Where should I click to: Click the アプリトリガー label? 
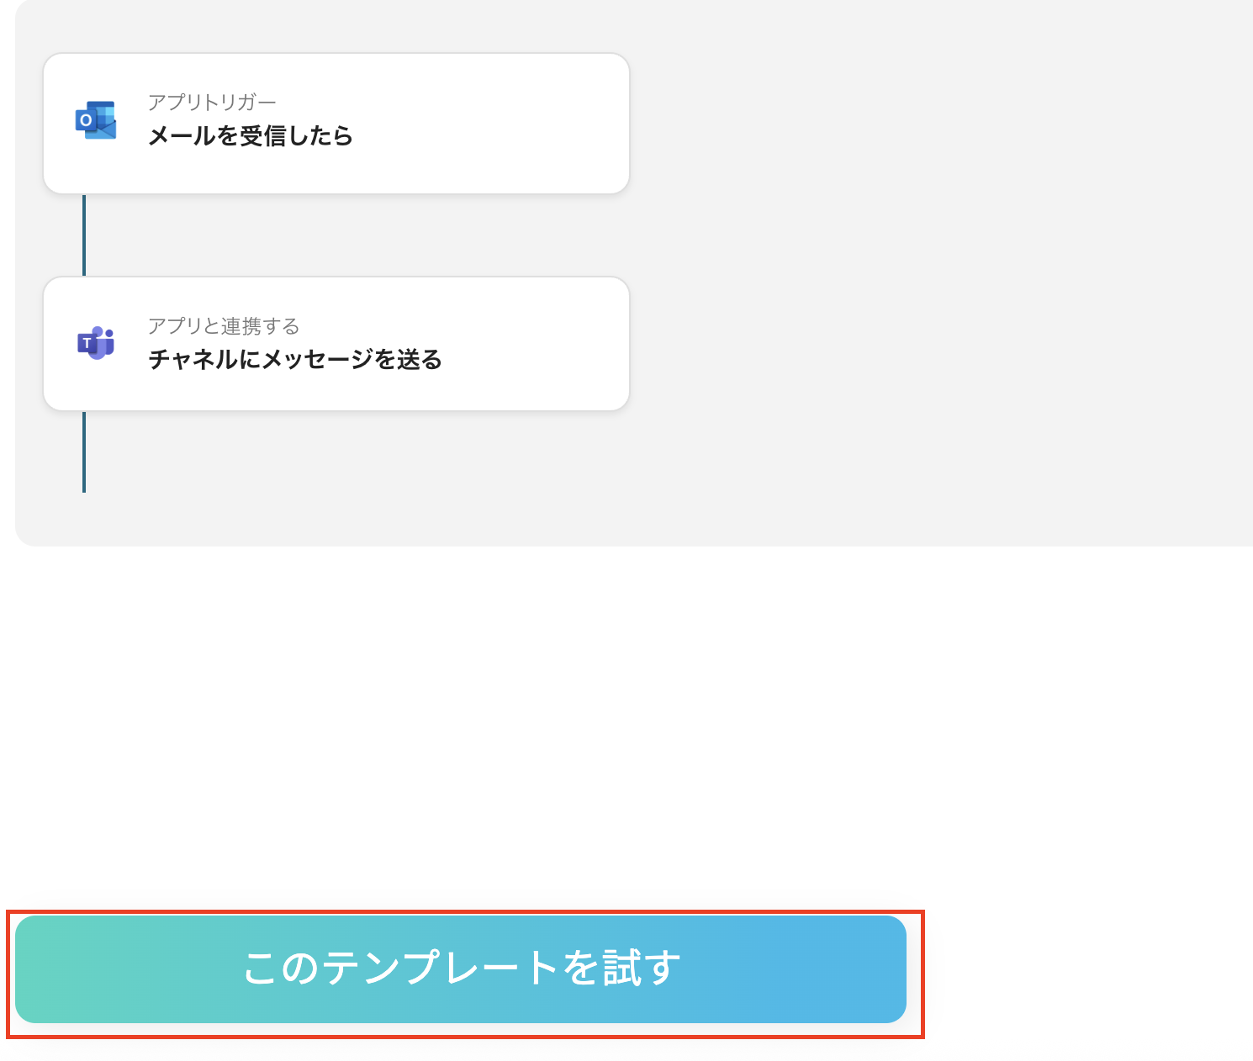pyautogui.click(x=212, y=103)
